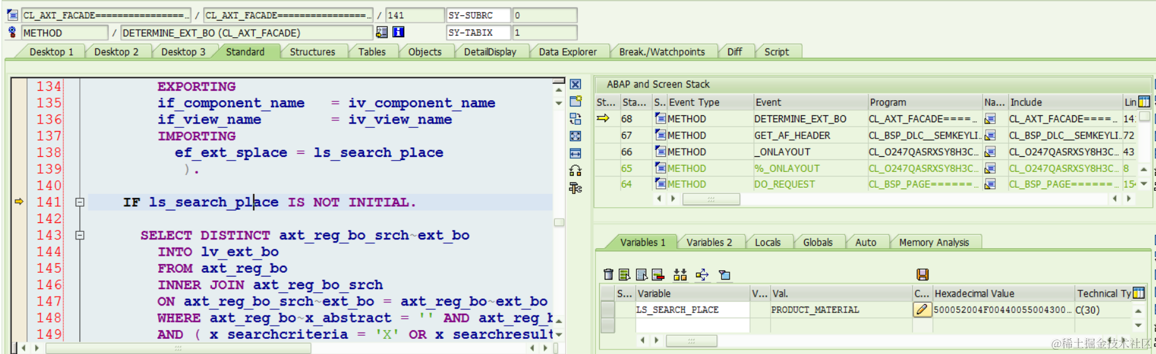The image size is (1156, 354).
Task: Click the gear icon beside METHOD field
Action: click(x=12, y=32)
